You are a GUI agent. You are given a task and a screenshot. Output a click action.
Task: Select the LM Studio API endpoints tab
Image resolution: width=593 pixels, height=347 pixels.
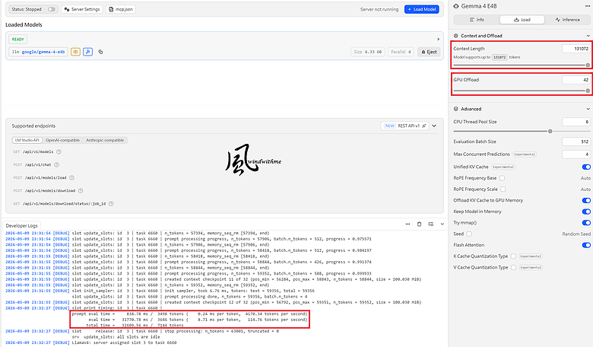(27, 140)
